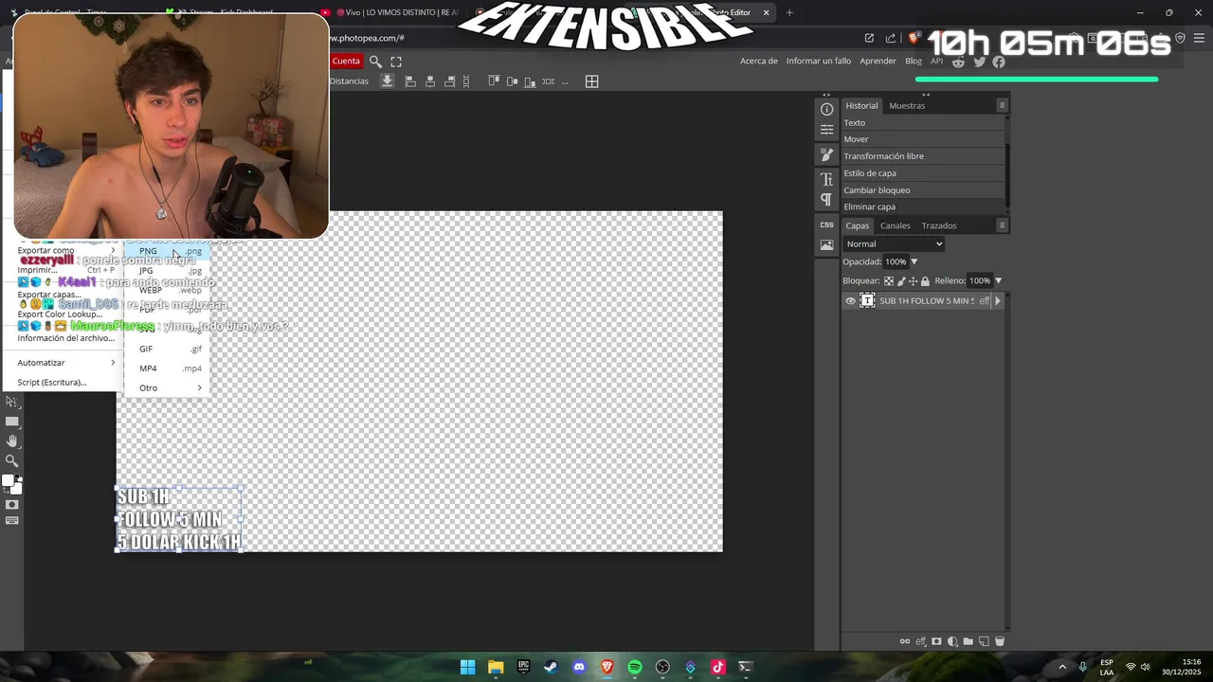Create new folder icon in layers panel

point(968,641)
